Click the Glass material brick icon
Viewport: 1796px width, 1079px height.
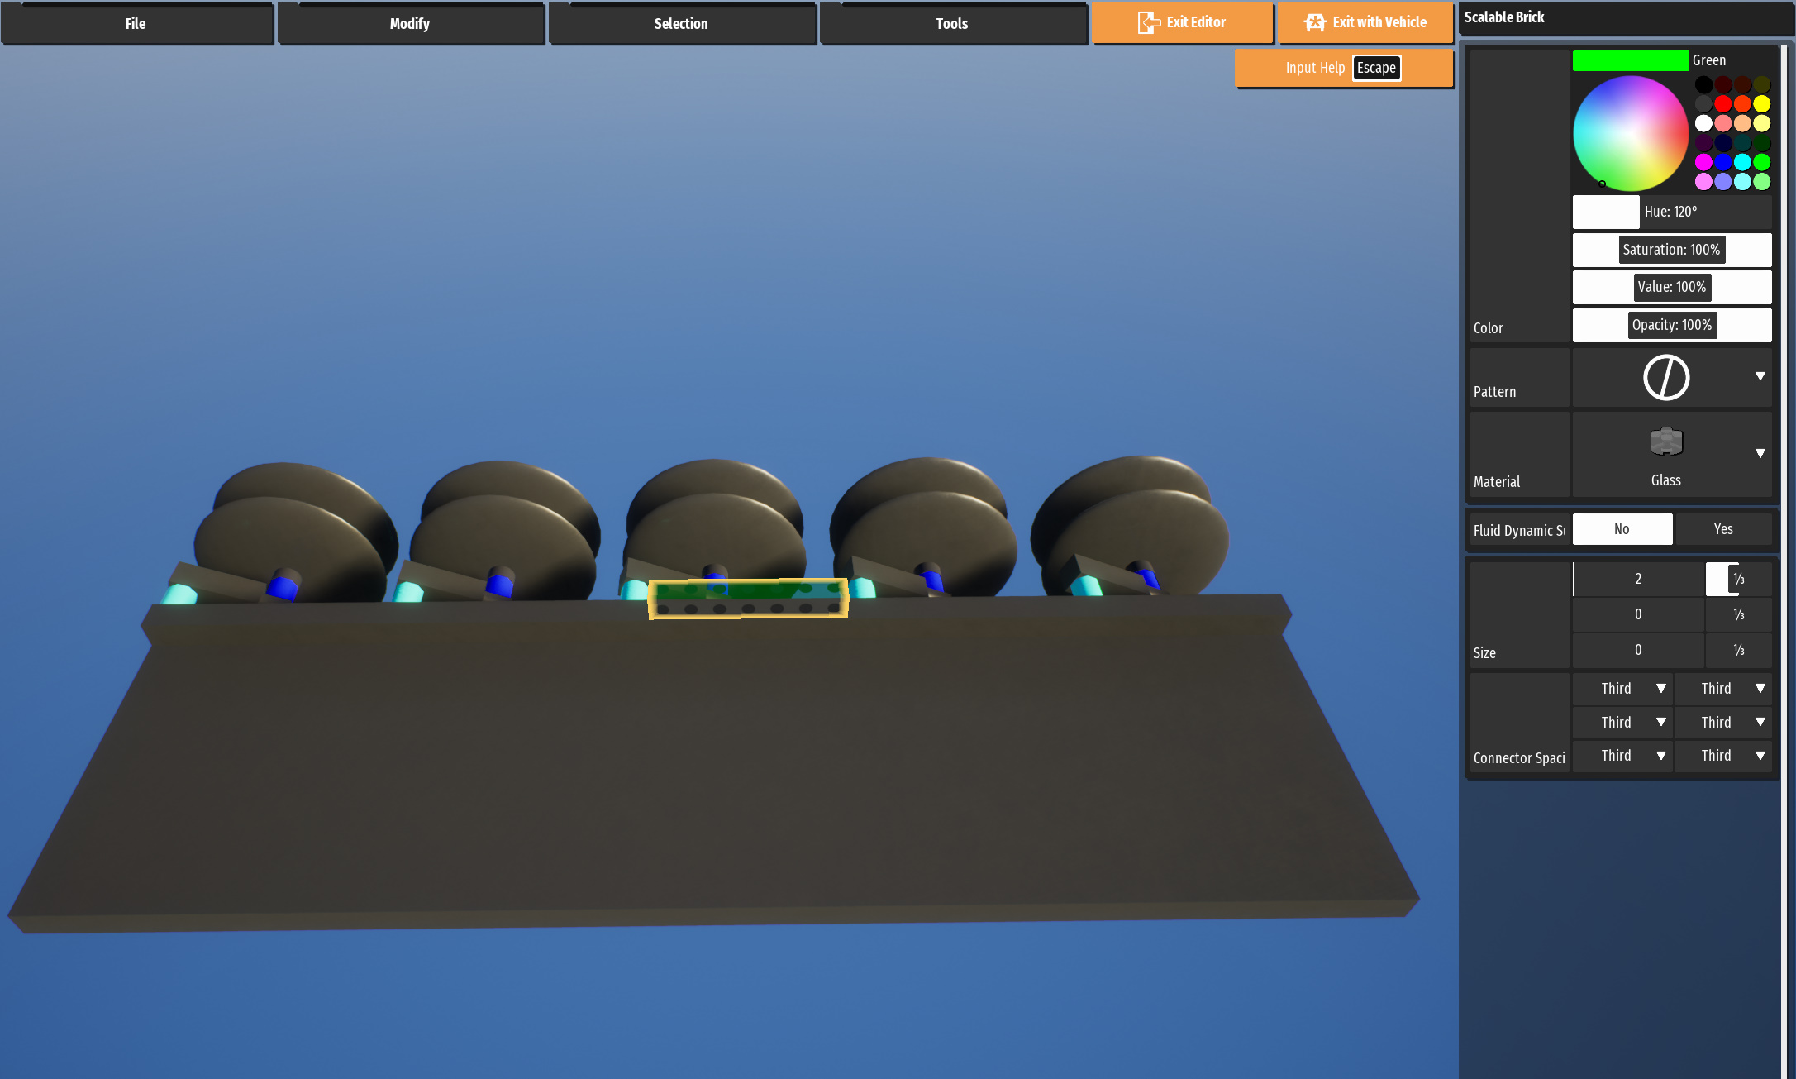pyautogui.click(x=1665, y=442)
